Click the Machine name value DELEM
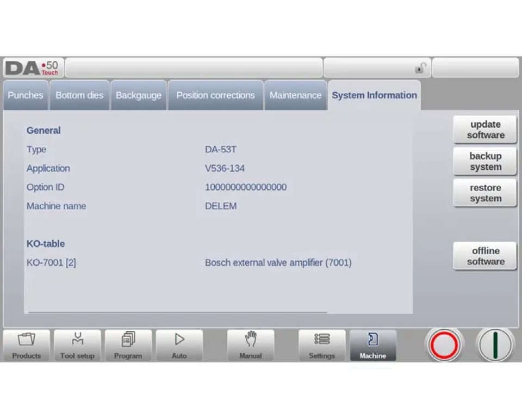This screenshot has height=418, width=522. tap(221, 206)
